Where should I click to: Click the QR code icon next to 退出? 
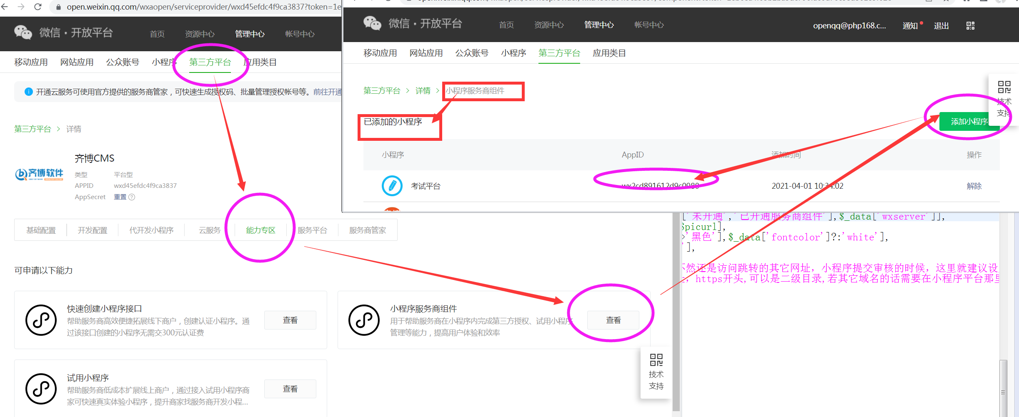(970, 26)
